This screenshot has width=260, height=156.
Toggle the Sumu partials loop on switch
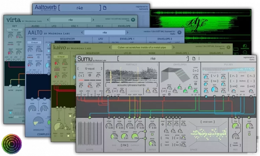(115, 91)
